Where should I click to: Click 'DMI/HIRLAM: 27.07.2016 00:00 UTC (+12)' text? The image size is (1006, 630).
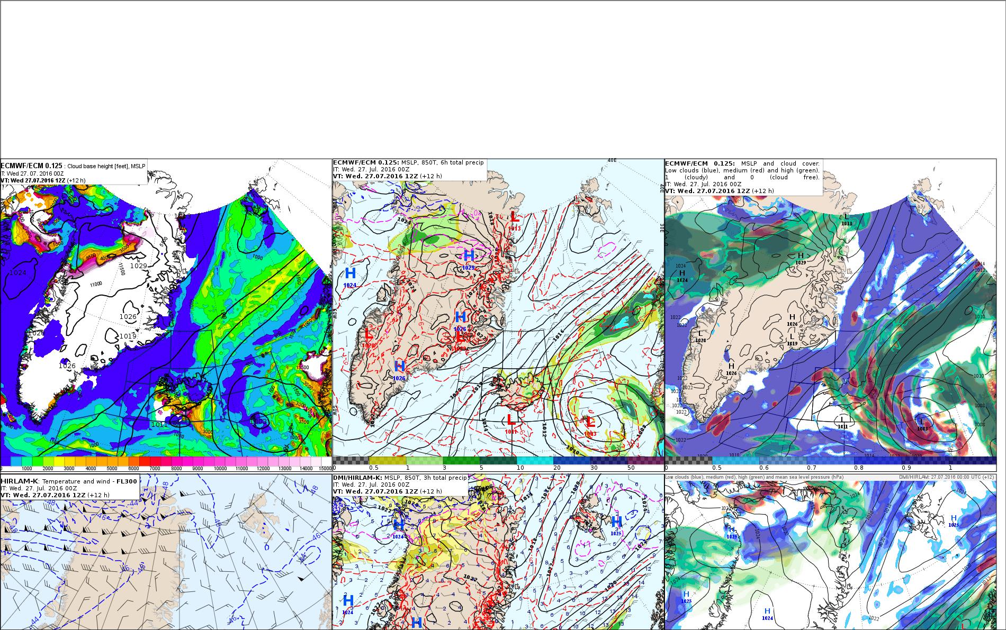pos(947,477)
